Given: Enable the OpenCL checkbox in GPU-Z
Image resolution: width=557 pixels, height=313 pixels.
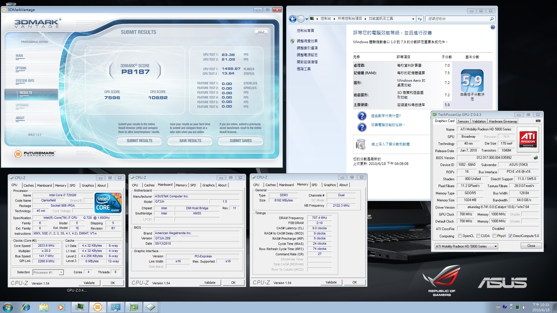Looking at the screenshot, I should 460,236.
